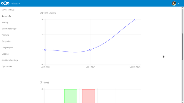Open Additional settings section
184x103 pixels.
[x=10, y=60]
